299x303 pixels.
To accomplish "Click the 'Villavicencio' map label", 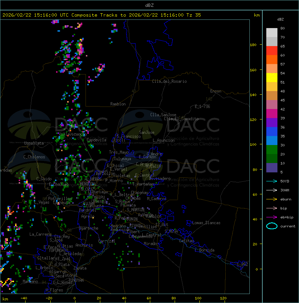I will pos(73,134).
